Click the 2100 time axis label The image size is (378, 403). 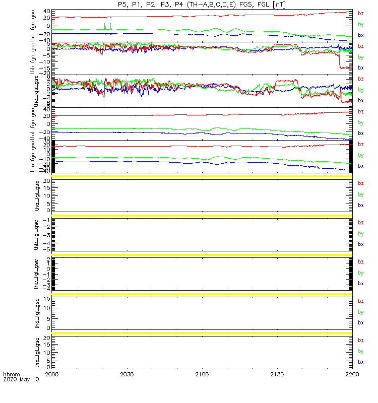click(x=202, y=374)
